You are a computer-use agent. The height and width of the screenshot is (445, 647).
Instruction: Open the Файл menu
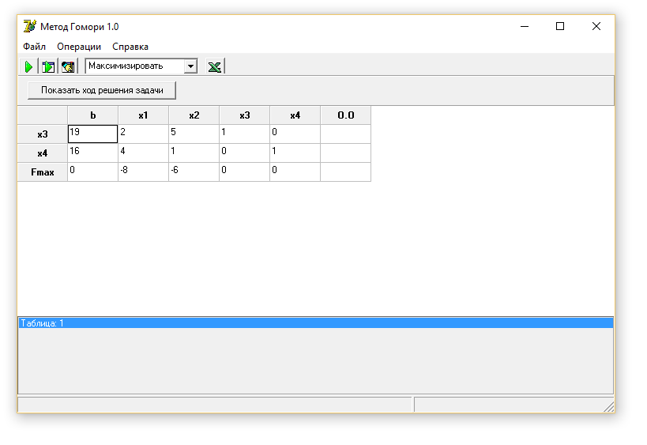pyautogui.click(x=34, y=47)
